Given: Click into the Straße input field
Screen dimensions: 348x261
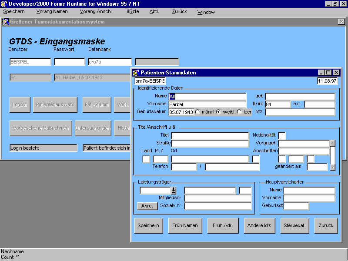Looking at the screenshot, I should click(210, 144).
